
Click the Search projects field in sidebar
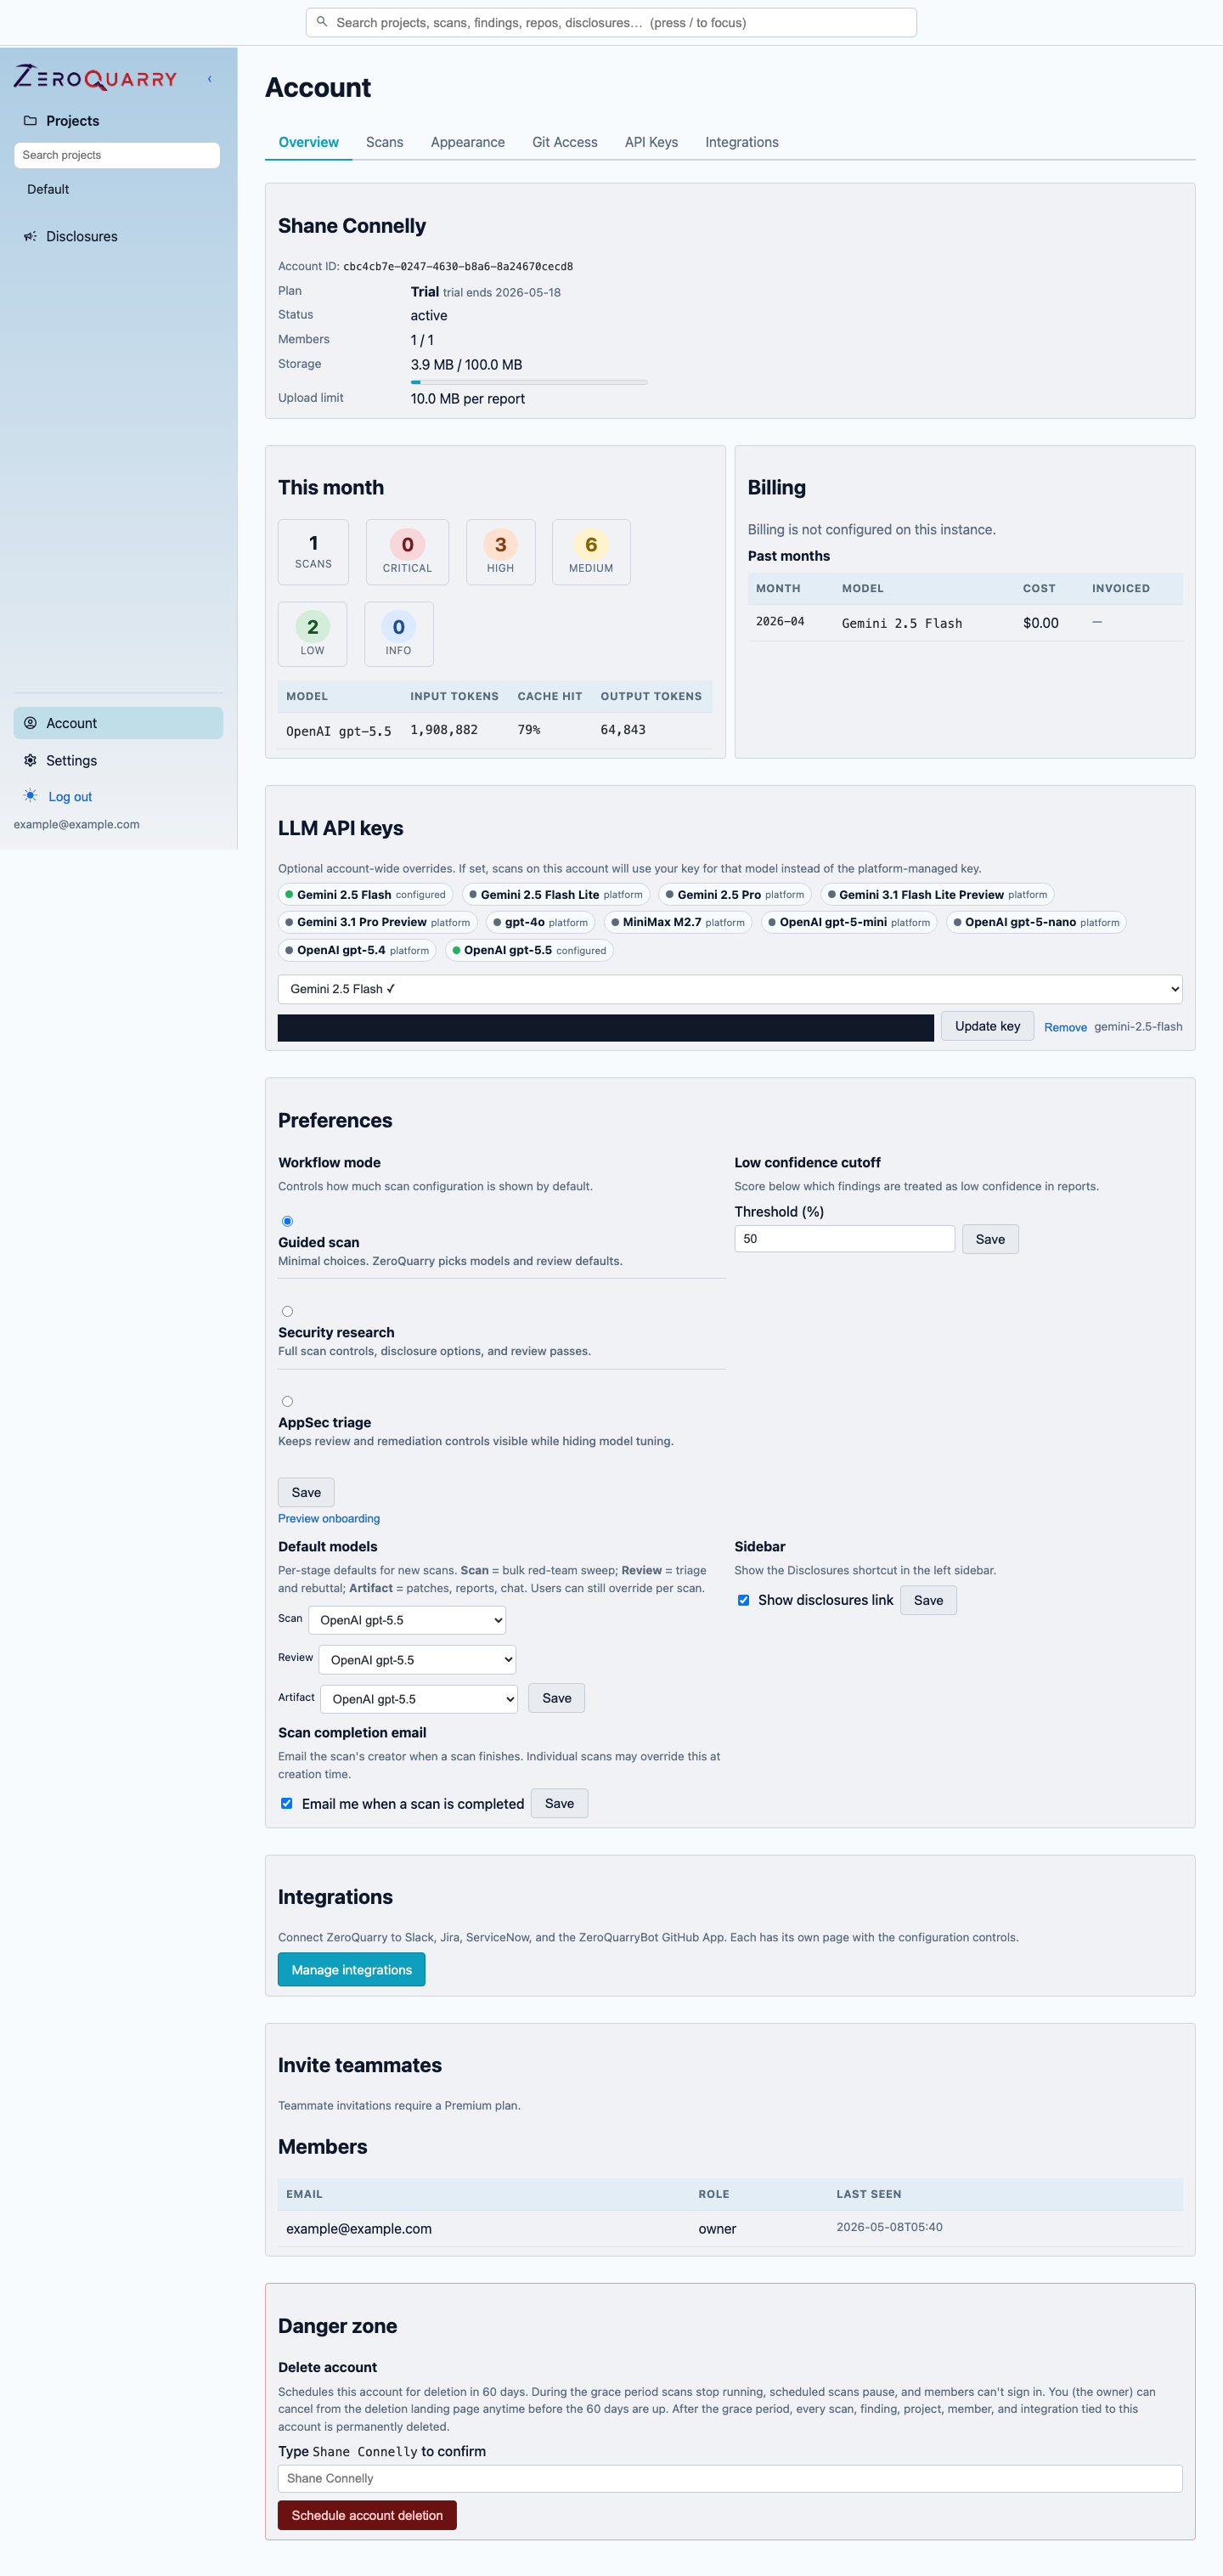[117, 155]
